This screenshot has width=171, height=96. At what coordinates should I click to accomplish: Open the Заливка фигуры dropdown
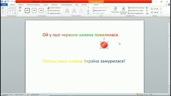(55, 8)
